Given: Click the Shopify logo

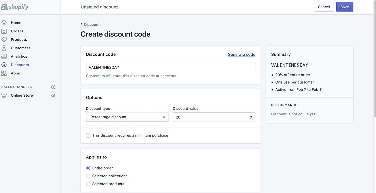Looking at the screenshot, I should coord(15,7).
